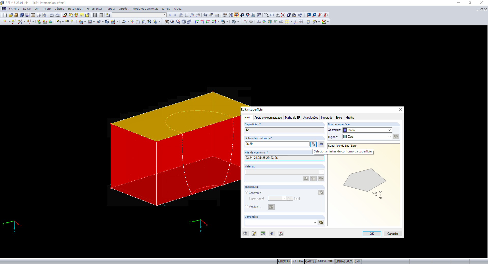Open the Ficheiro menu
488x264 pixels.
point(14,9)
